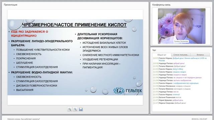Click chat message from Мария Шуваева
Screen dimensions: 214x120
click(168, 100)
